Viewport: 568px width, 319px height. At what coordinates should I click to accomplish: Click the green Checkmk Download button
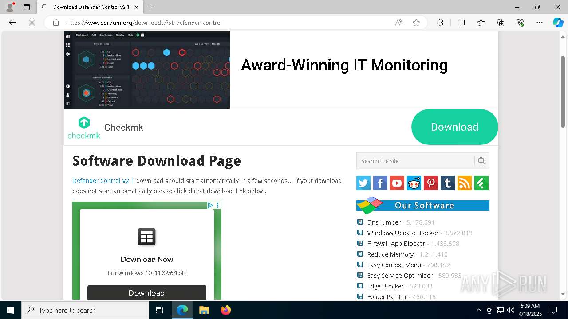(x=454, y=127)
